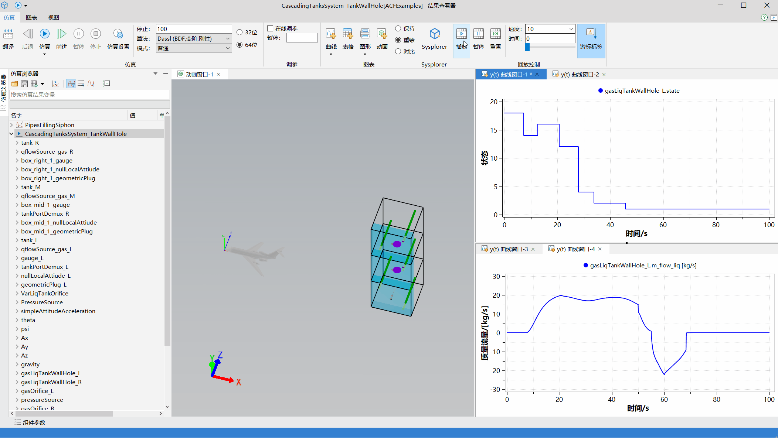This screenshot has width=778, height=438.
Task: Click the playback time slider handle
Action: tap(527, 47)
